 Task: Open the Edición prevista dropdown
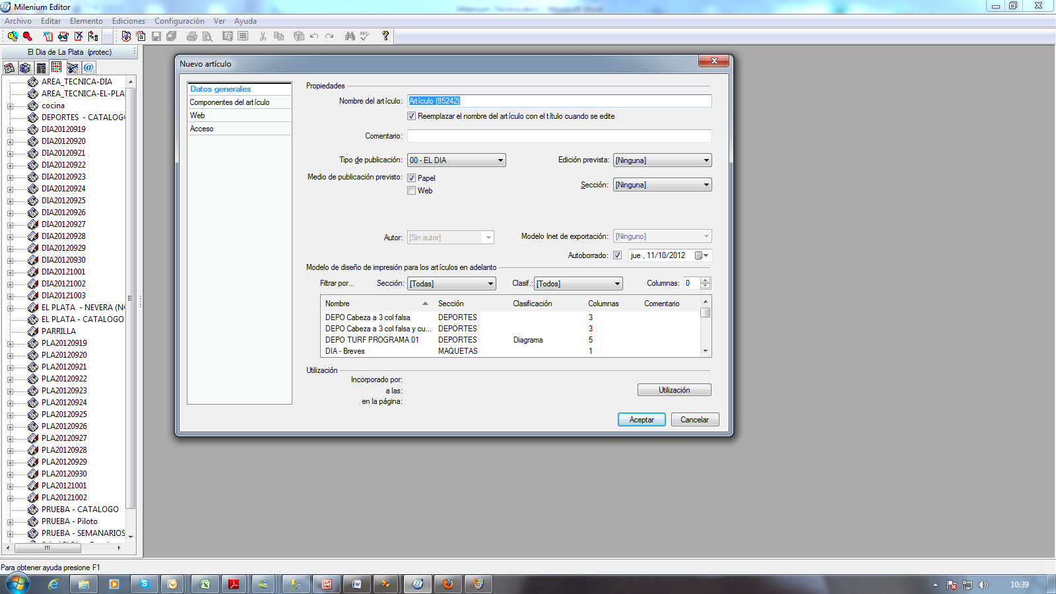pos(706,160)
